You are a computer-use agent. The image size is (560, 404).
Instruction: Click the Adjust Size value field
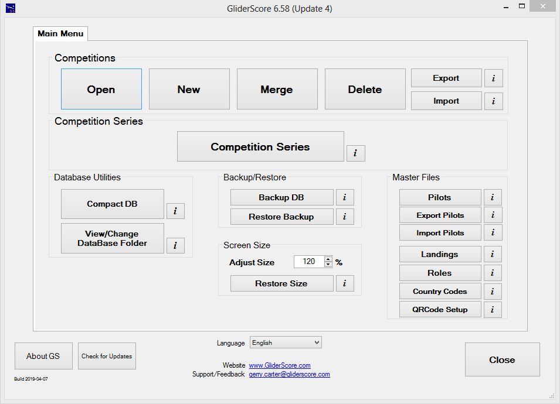coord(309,262)
